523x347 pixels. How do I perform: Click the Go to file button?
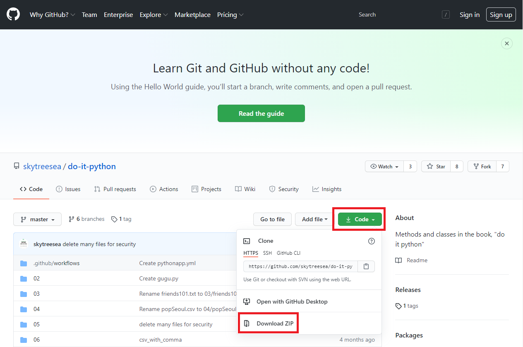(x=272, y=219)
